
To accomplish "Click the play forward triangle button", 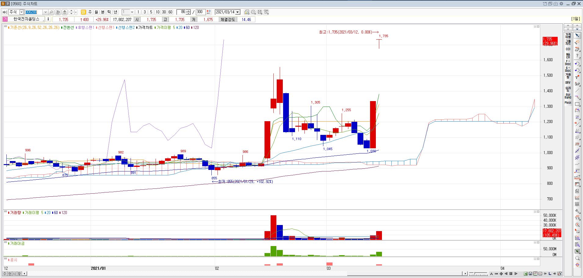I will 516,273.
